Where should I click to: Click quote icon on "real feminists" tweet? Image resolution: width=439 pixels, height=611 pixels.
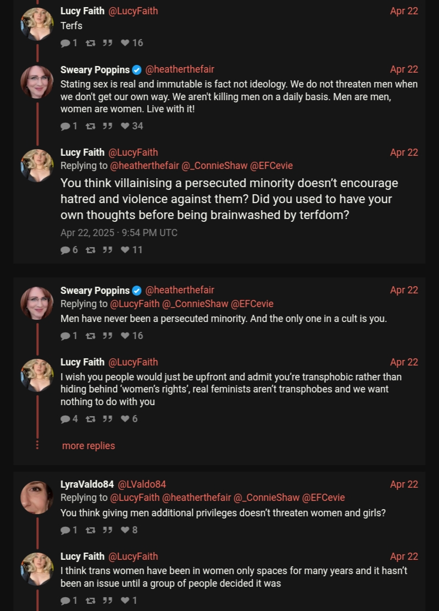[x=108, y=419]
